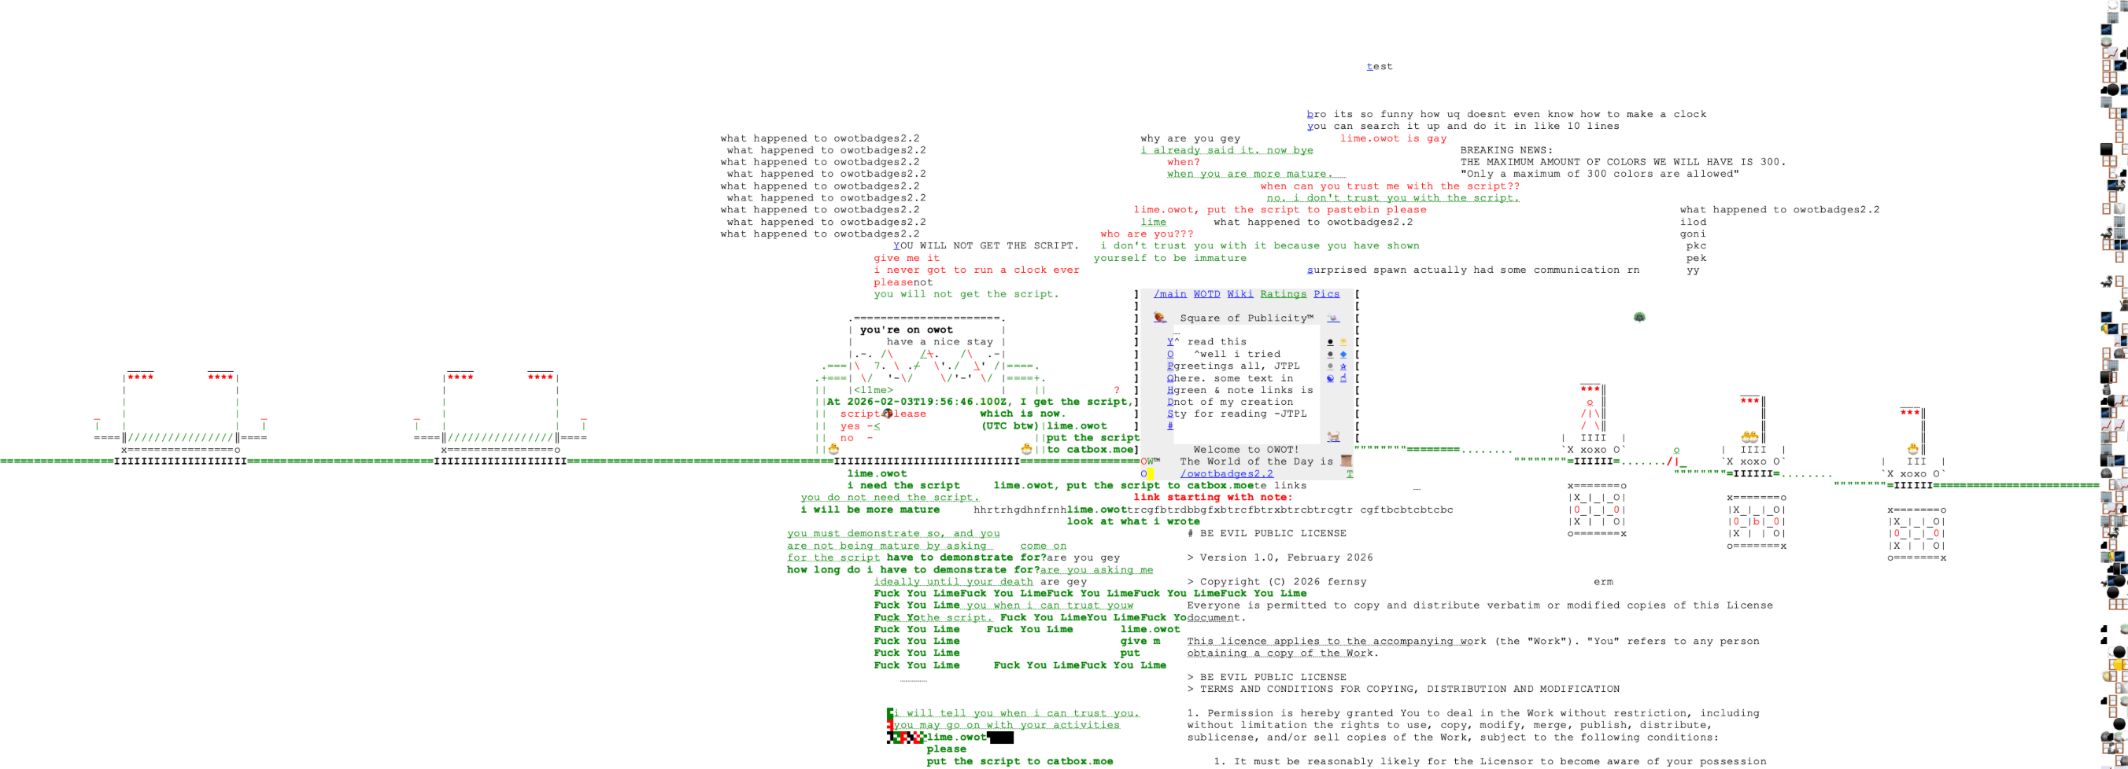2128x769 pixels.
Task: Click the pair of hatching chicks emoji
Action: pos(1749,437)
